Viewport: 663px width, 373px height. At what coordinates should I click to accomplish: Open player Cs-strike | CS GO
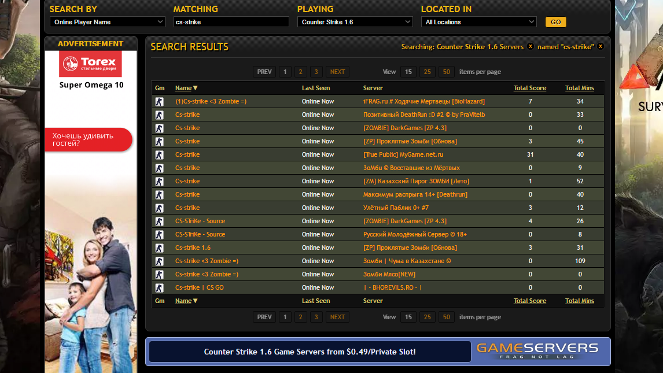pyautogui.click(x=200, y=287)
